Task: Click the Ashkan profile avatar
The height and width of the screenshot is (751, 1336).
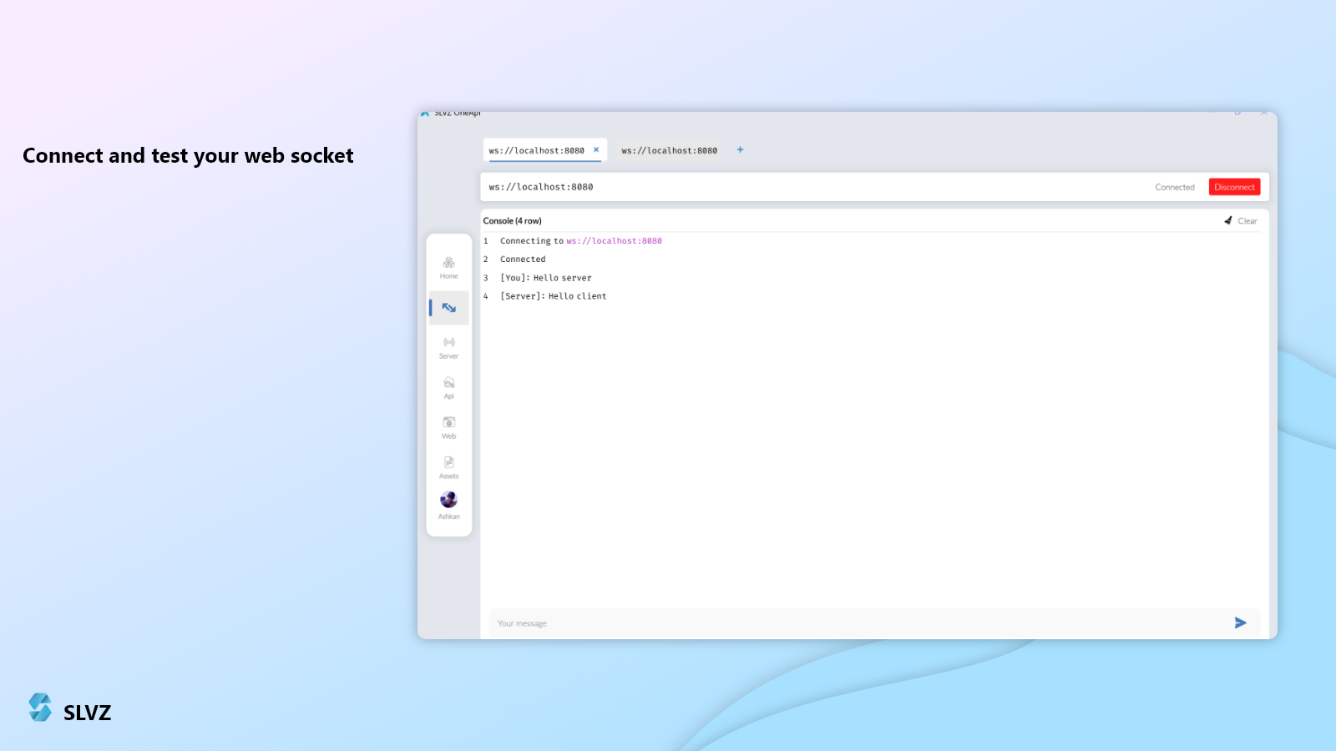Action: 448,500
